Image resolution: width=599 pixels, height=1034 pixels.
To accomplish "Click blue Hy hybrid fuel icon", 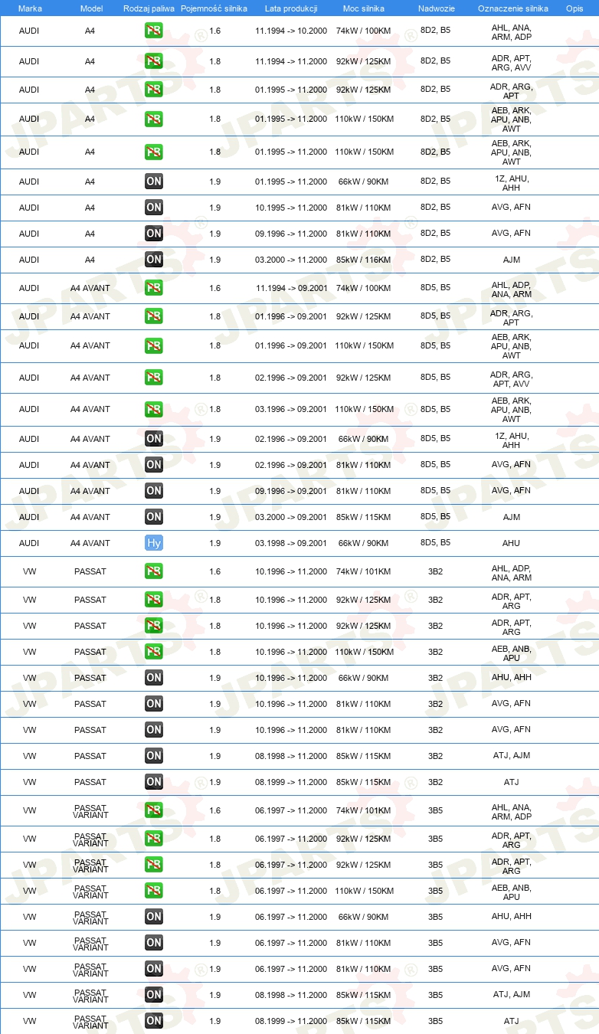I will (x=154, y=543).
